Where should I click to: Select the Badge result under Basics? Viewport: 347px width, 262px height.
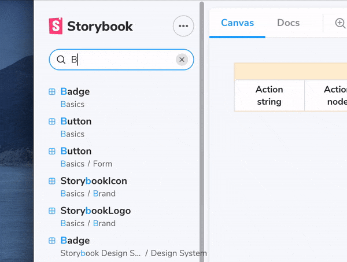(75, 91)
